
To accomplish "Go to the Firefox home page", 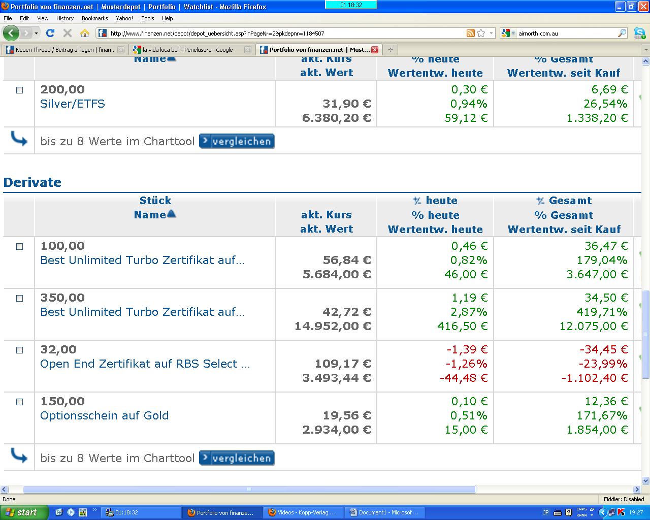I will 85,33.
